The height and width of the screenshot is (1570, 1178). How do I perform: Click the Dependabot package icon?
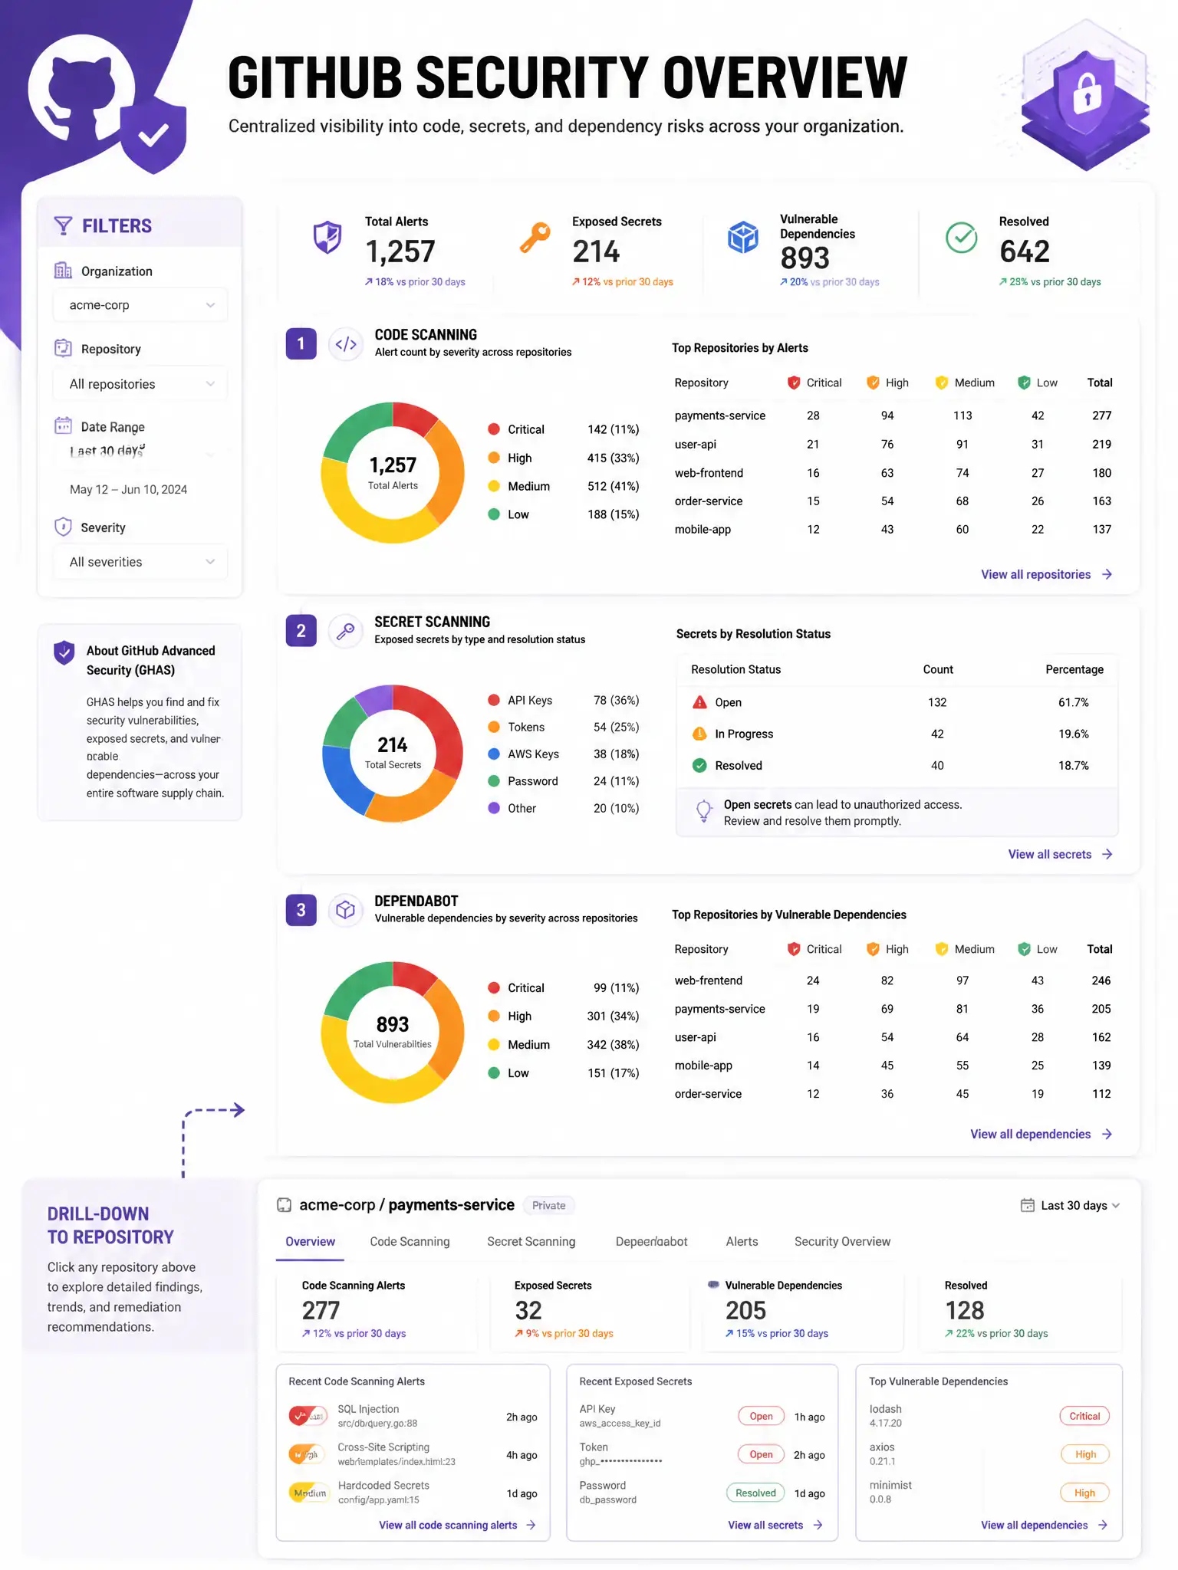pos(346,910)
